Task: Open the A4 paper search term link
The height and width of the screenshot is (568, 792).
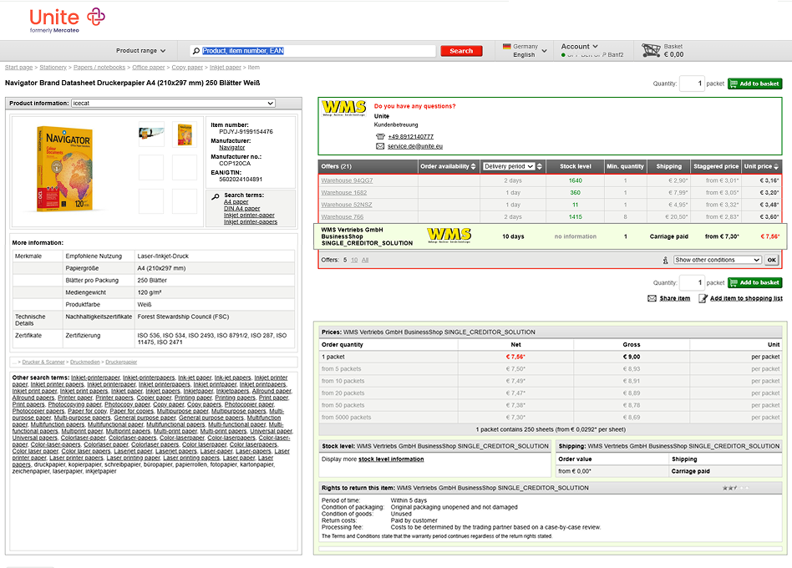Action: pos(236,202)
